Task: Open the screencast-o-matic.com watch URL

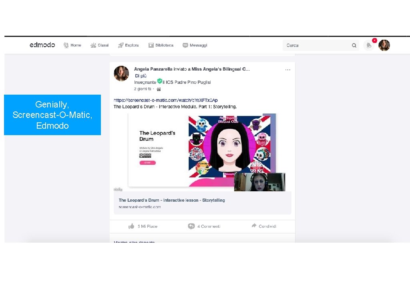Action: [165, 100]
